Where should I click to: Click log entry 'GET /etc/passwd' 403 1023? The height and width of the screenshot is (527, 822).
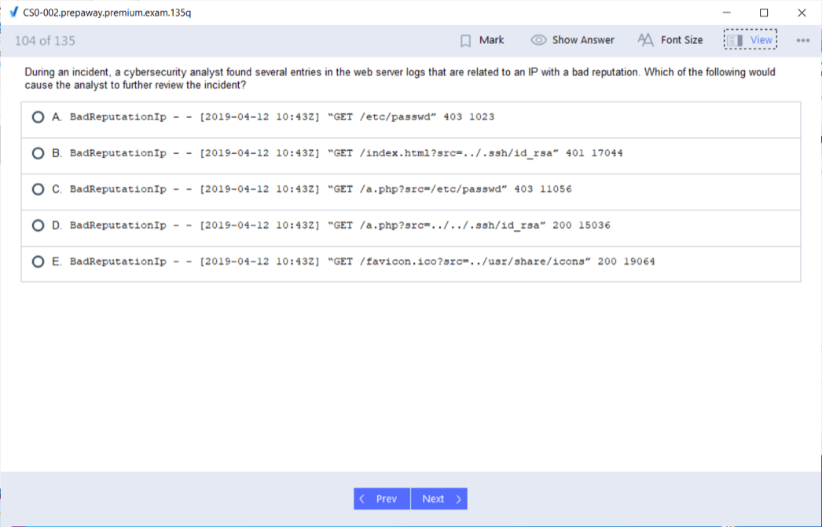click(x=282, y=117)
